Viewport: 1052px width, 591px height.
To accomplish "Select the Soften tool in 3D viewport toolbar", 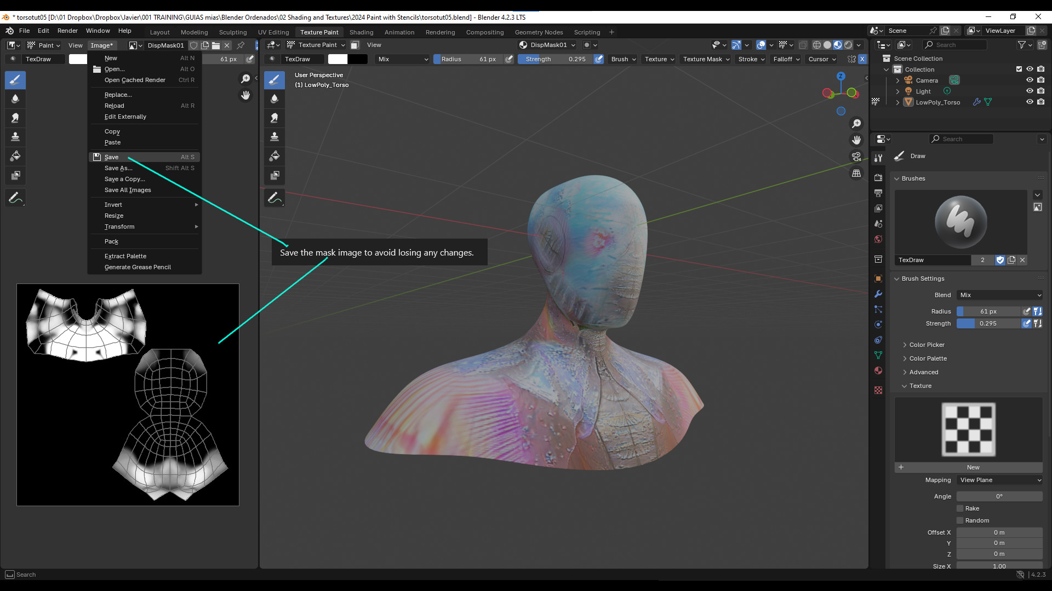I will (x=275, y=99).
